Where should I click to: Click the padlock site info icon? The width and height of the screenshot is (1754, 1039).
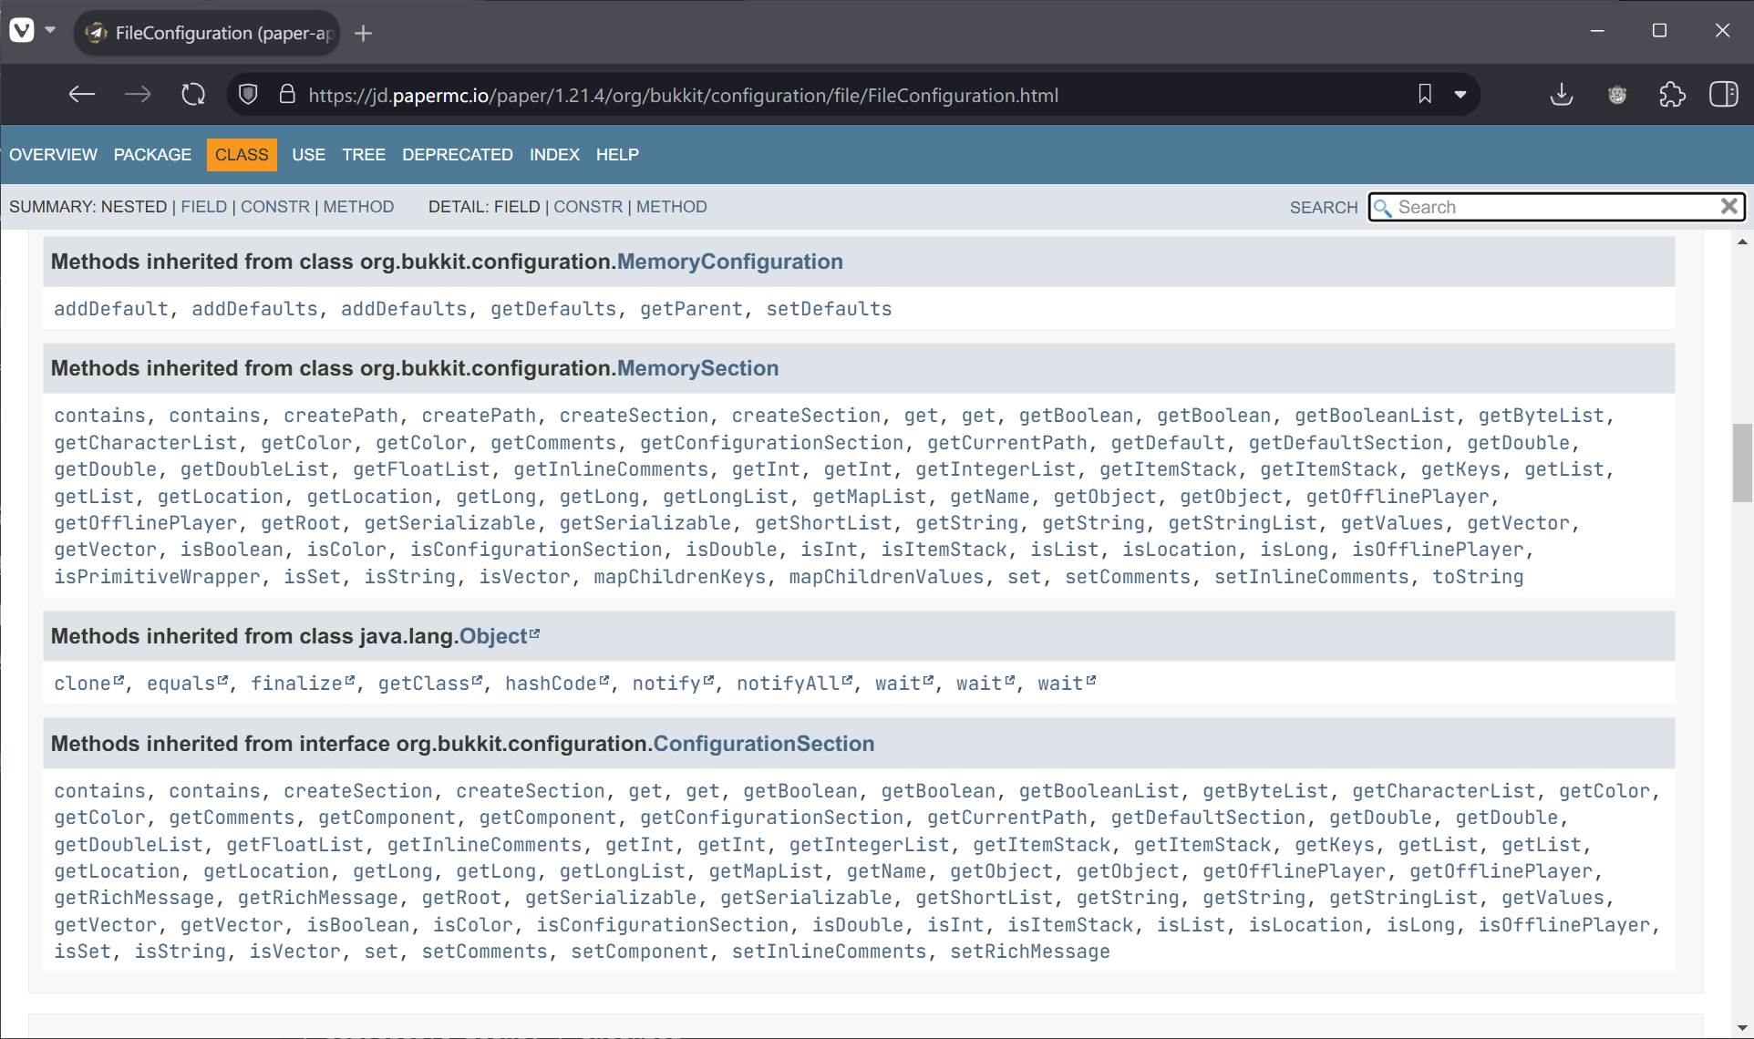tap(287, 95)
